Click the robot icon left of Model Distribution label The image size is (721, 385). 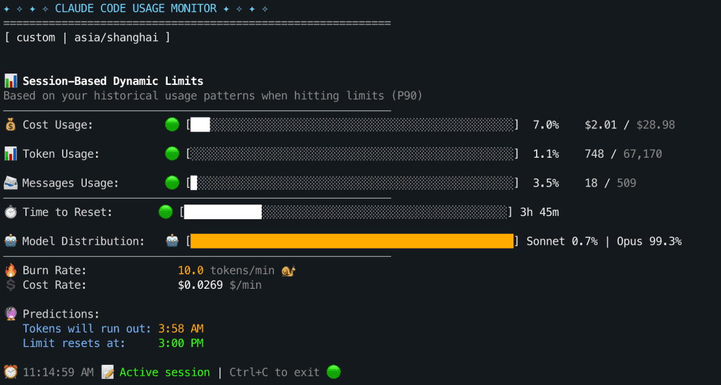11,241
